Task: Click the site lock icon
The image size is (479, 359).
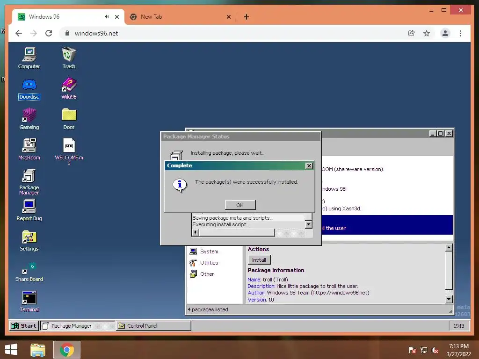Action: 67,33
